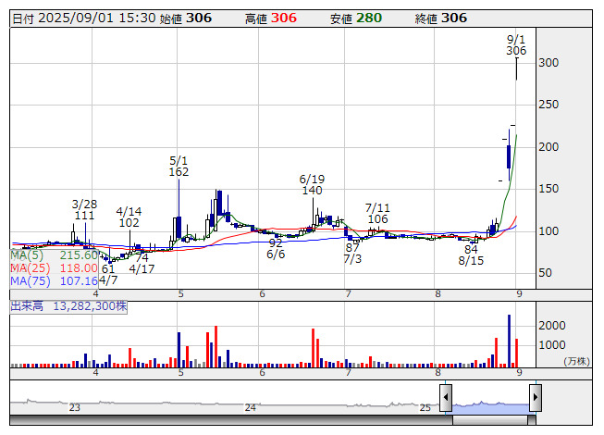The height and width of the screenshot is (435, 604).
Task: Click the highlighted blue range in navigator
Action: point(490,404)
